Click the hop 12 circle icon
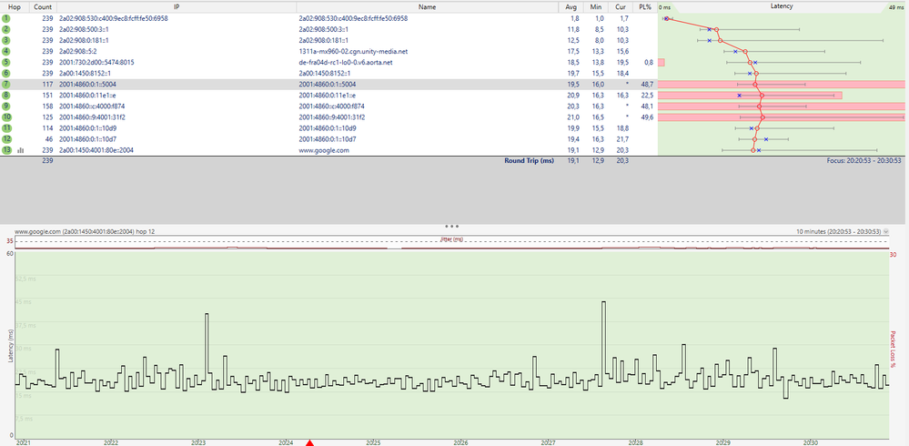The width and height of the screenshot is (909, 446). (6, 139)
